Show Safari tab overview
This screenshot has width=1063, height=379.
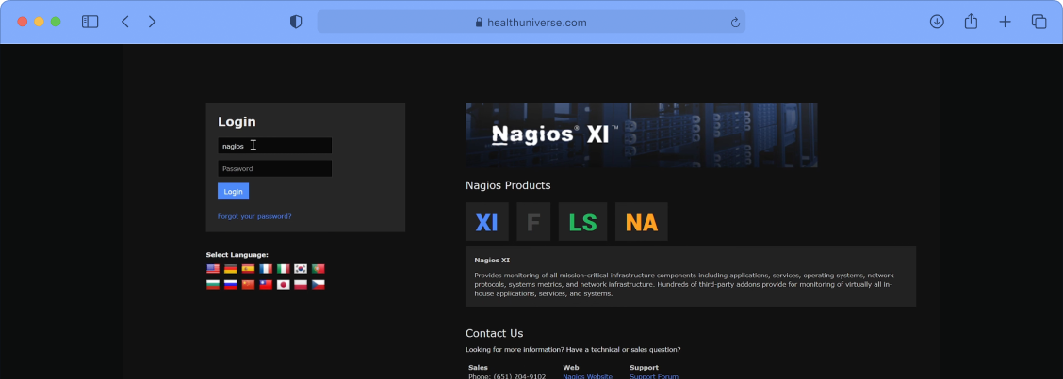[1038, 22]
